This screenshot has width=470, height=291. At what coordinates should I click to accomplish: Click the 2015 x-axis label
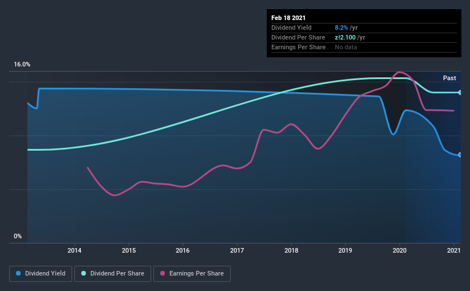[x=129, y=250]
